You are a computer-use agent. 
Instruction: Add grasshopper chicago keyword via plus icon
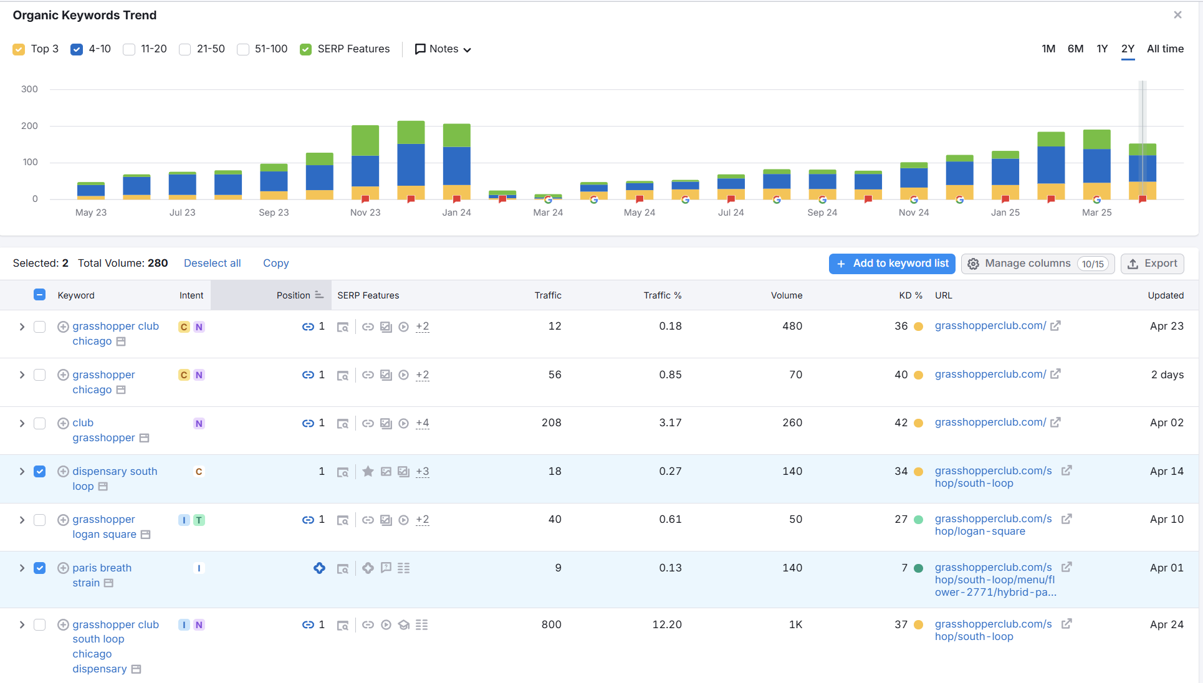[x=63, y=375]
